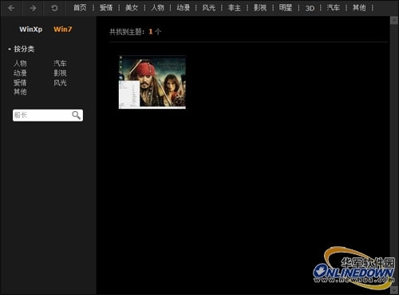Go back with the left arrow icon
399x295 pixels.
tap(11, 8)
